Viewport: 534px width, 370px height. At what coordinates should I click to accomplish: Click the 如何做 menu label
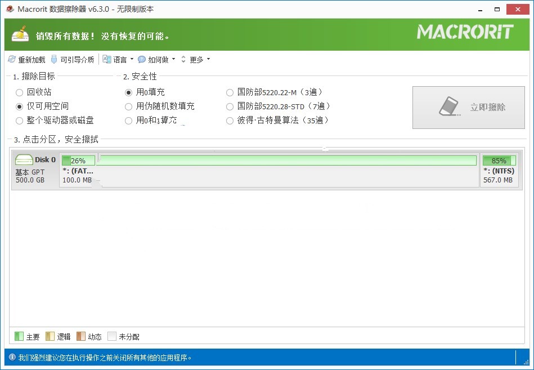pyautogui.click(x=158, y=60)
